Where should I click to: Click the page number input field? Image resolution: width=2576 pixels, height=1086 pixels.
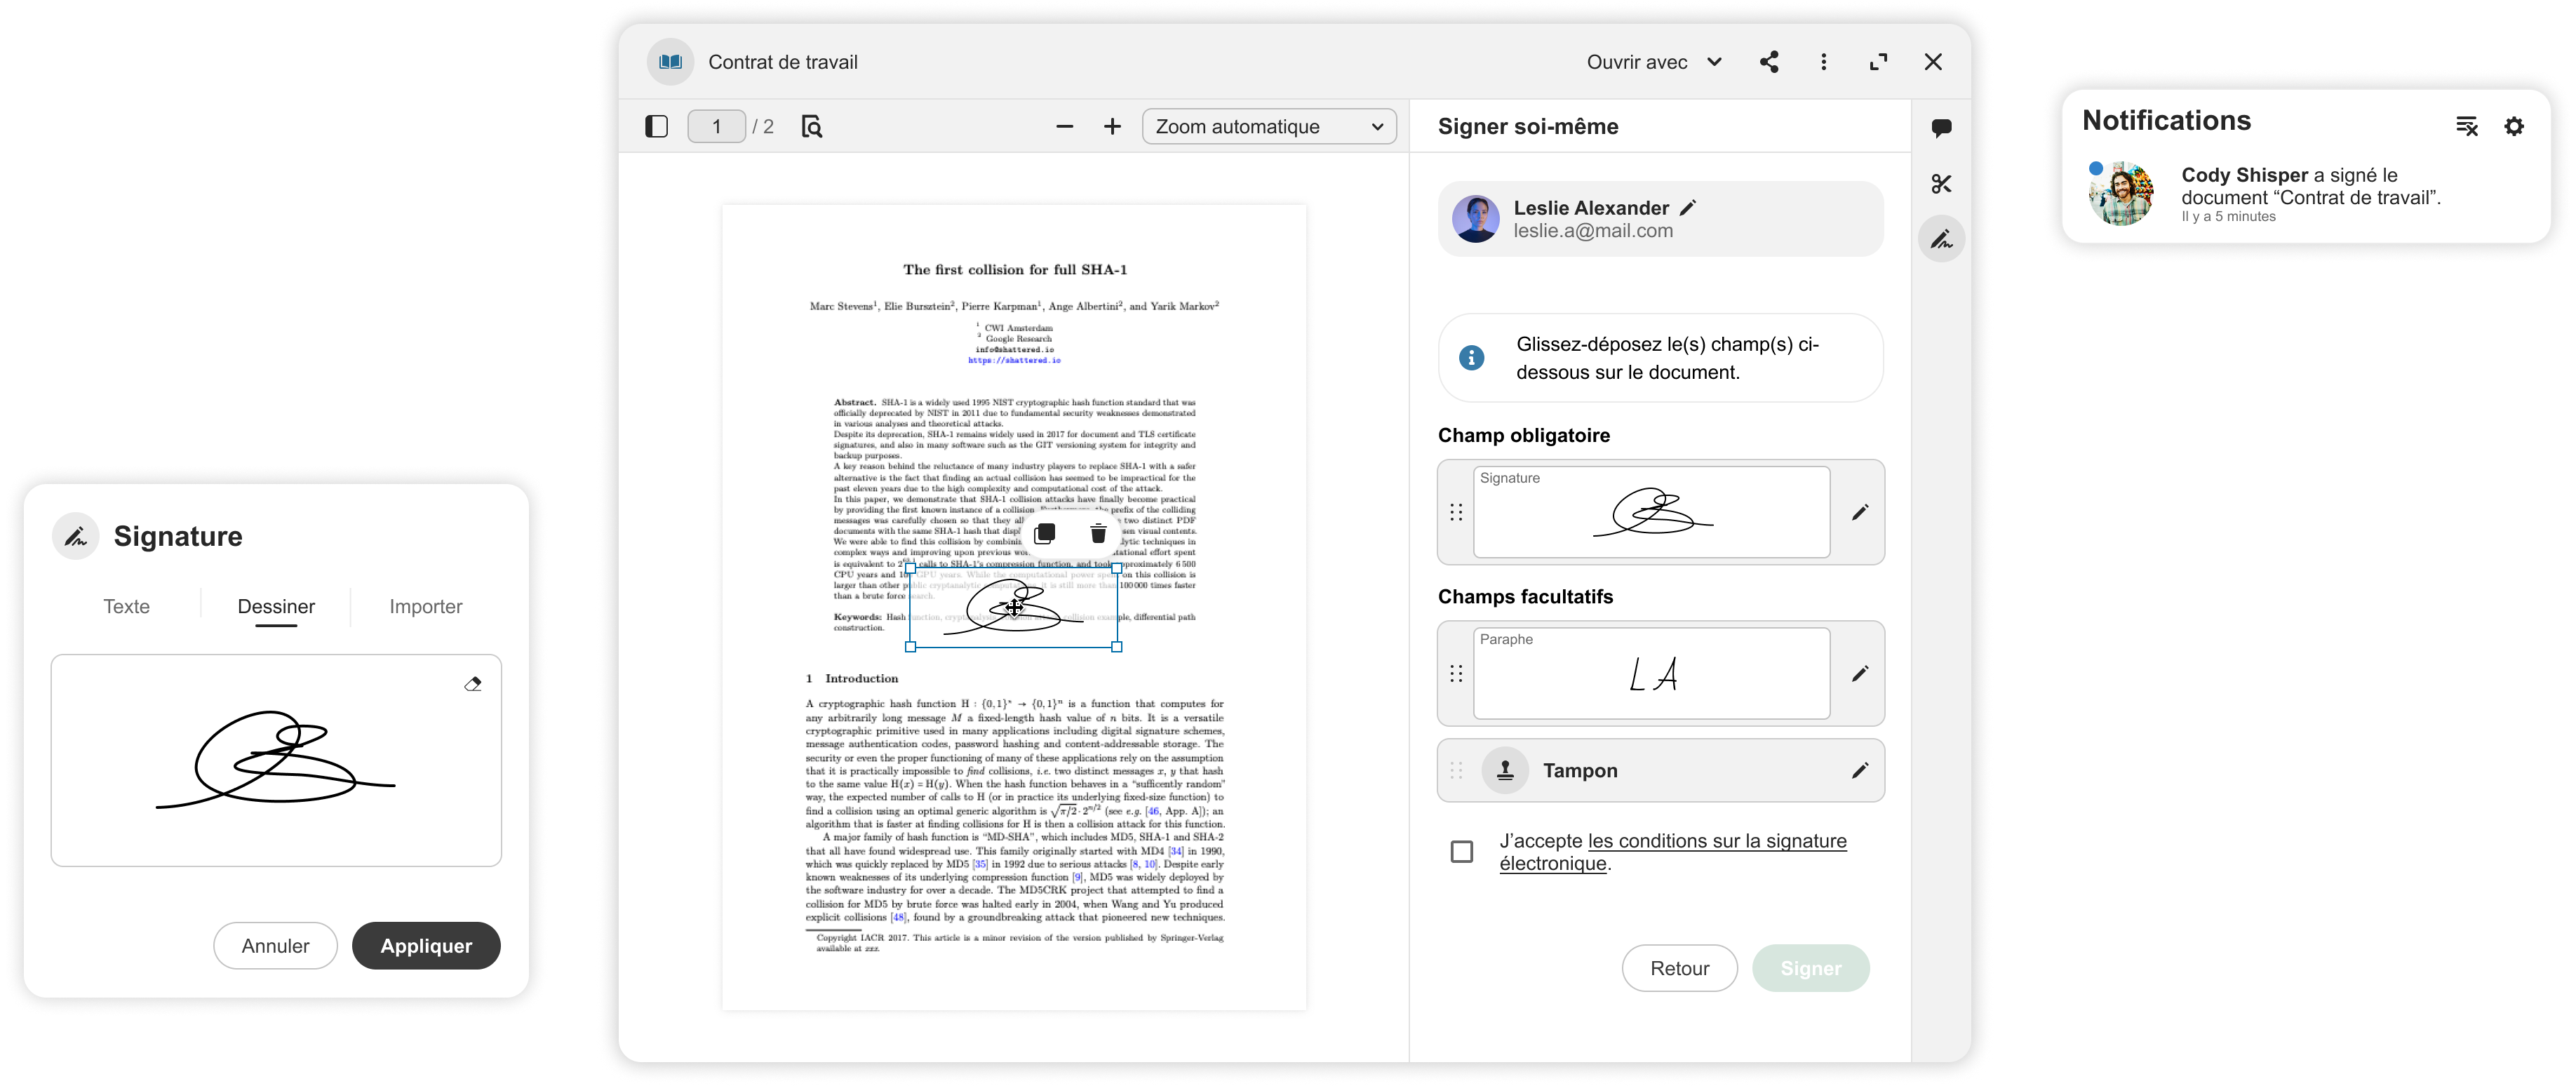[716, 126]
